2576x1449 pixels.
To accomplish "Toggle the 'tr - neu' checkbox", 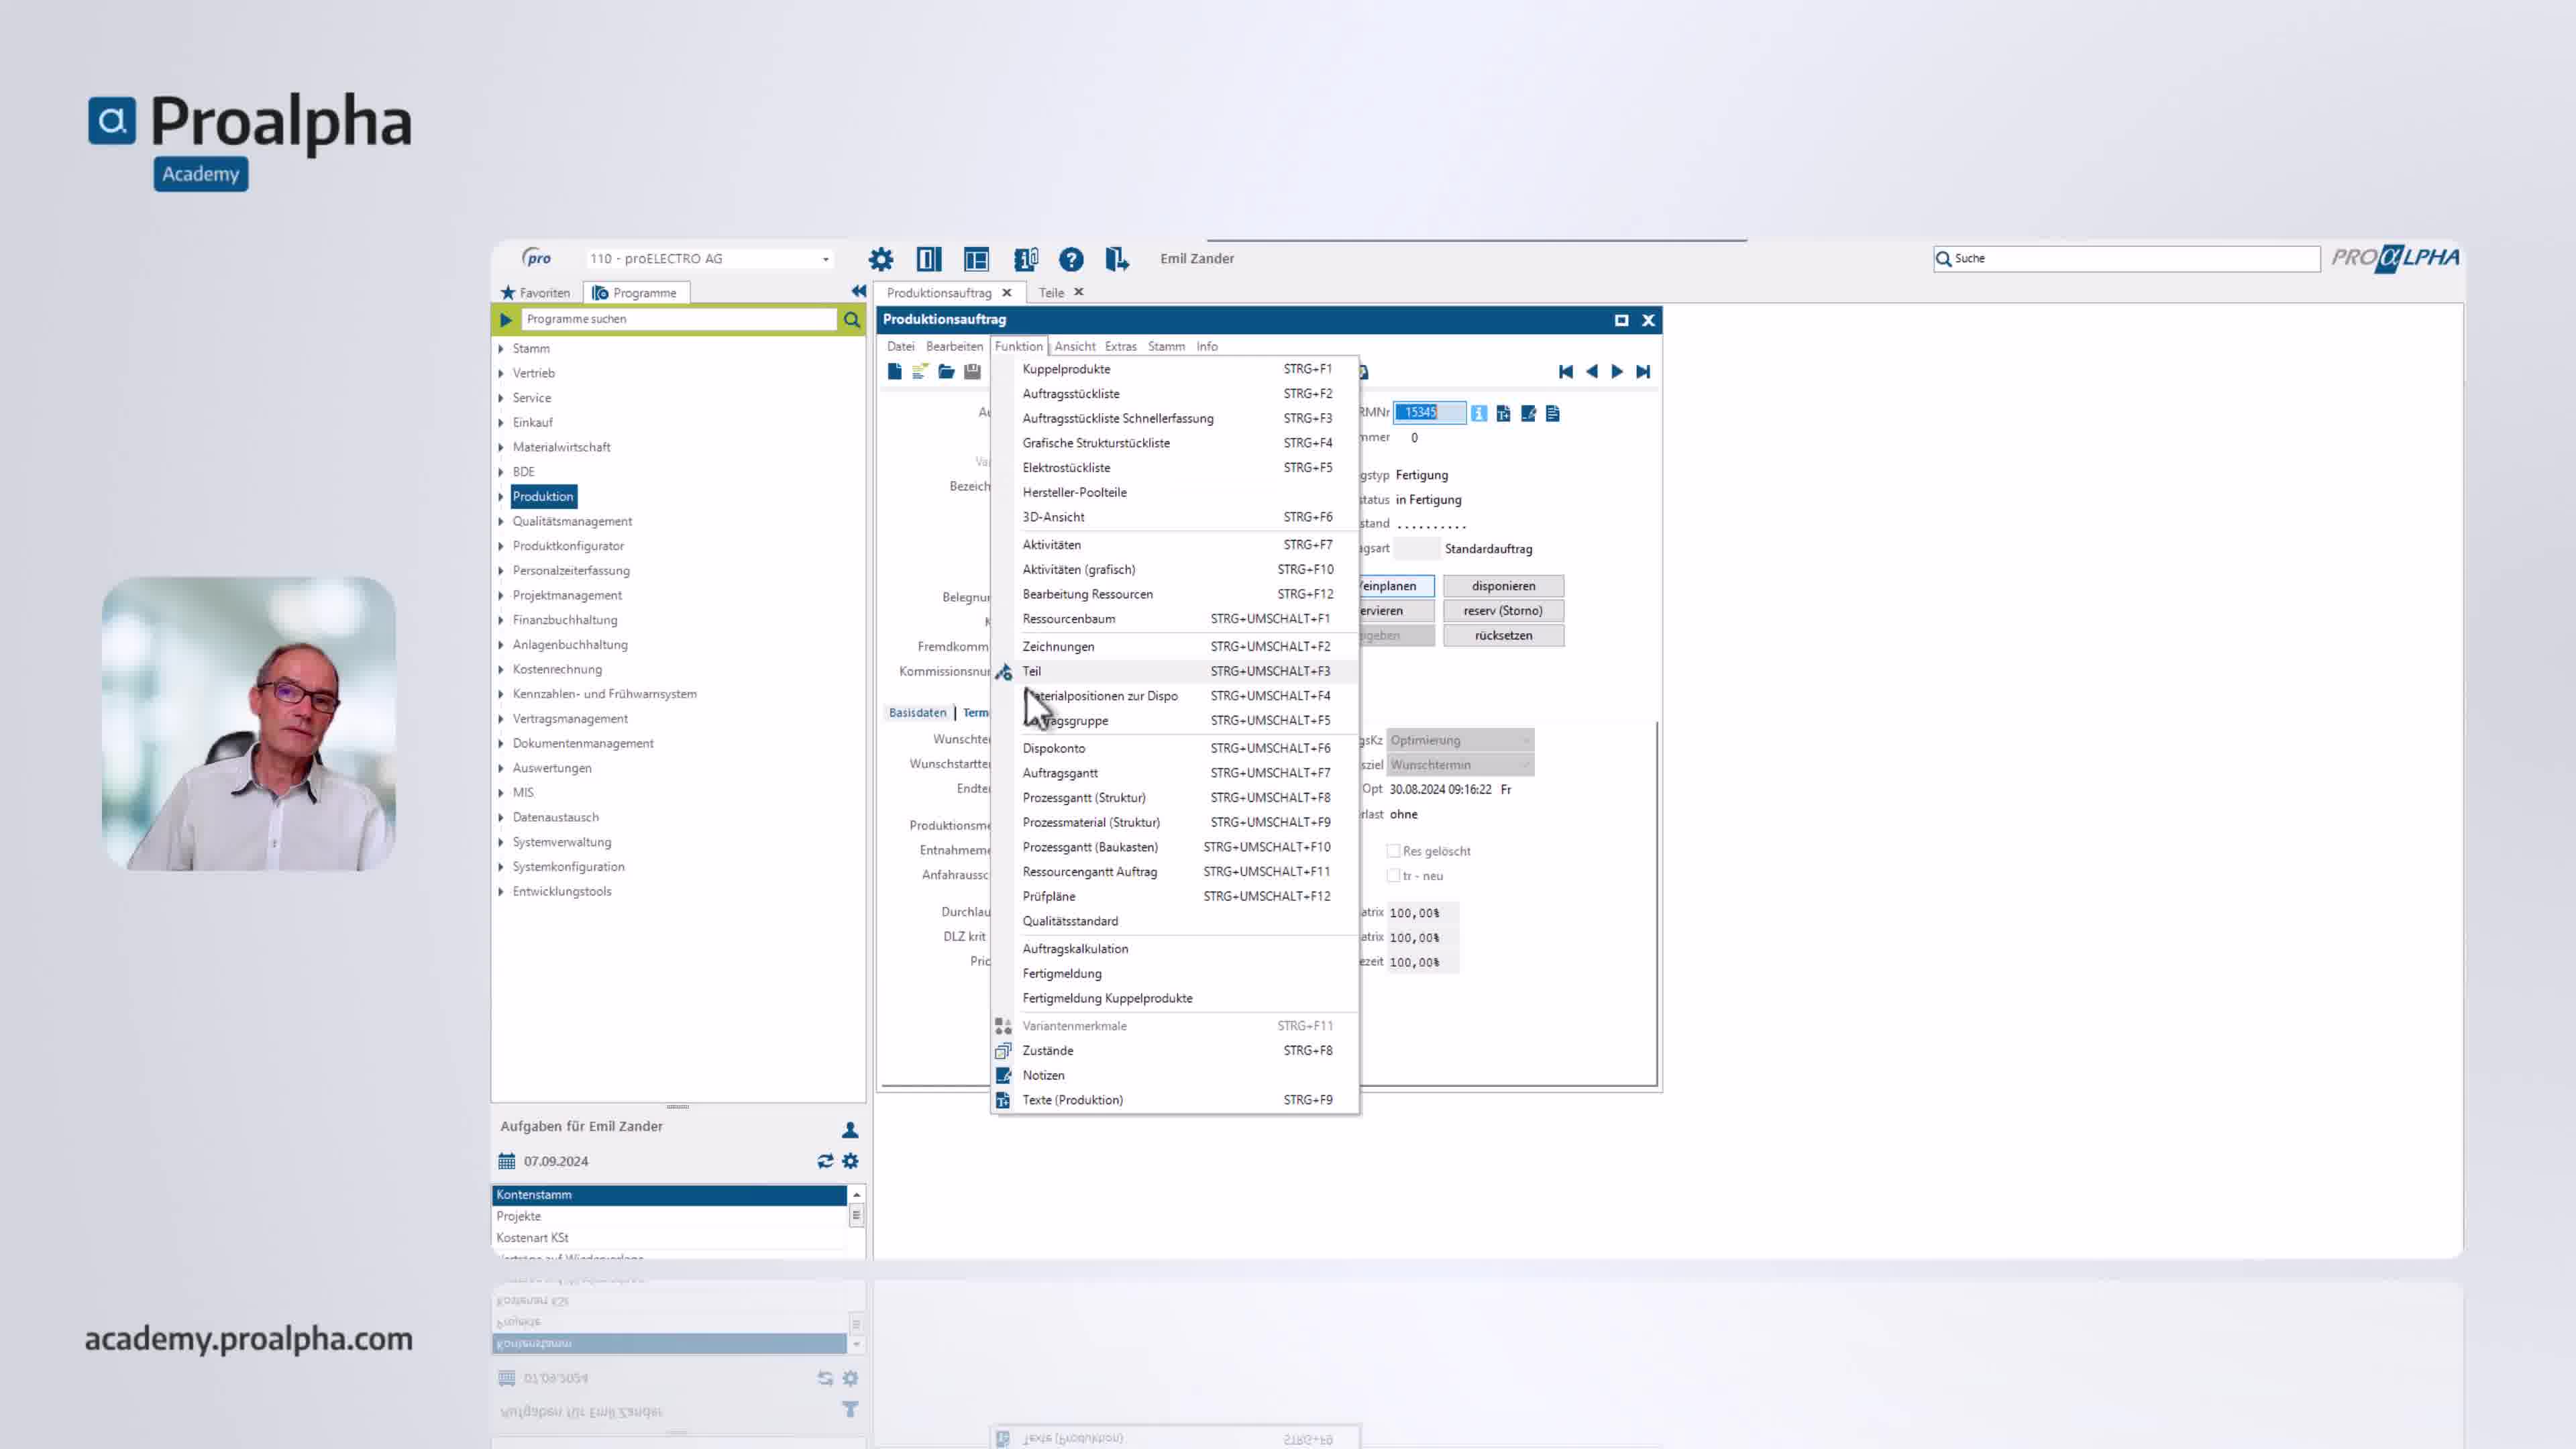I will [1393, 876].
